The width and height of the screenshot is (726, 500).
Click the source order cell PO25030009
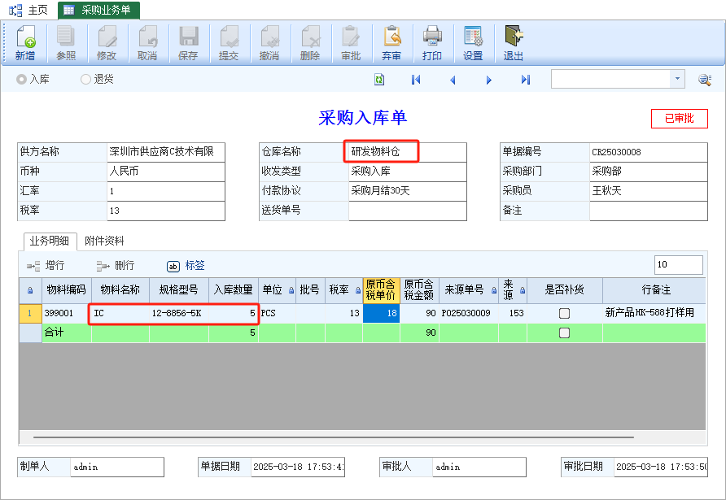[x=469, y=314]
